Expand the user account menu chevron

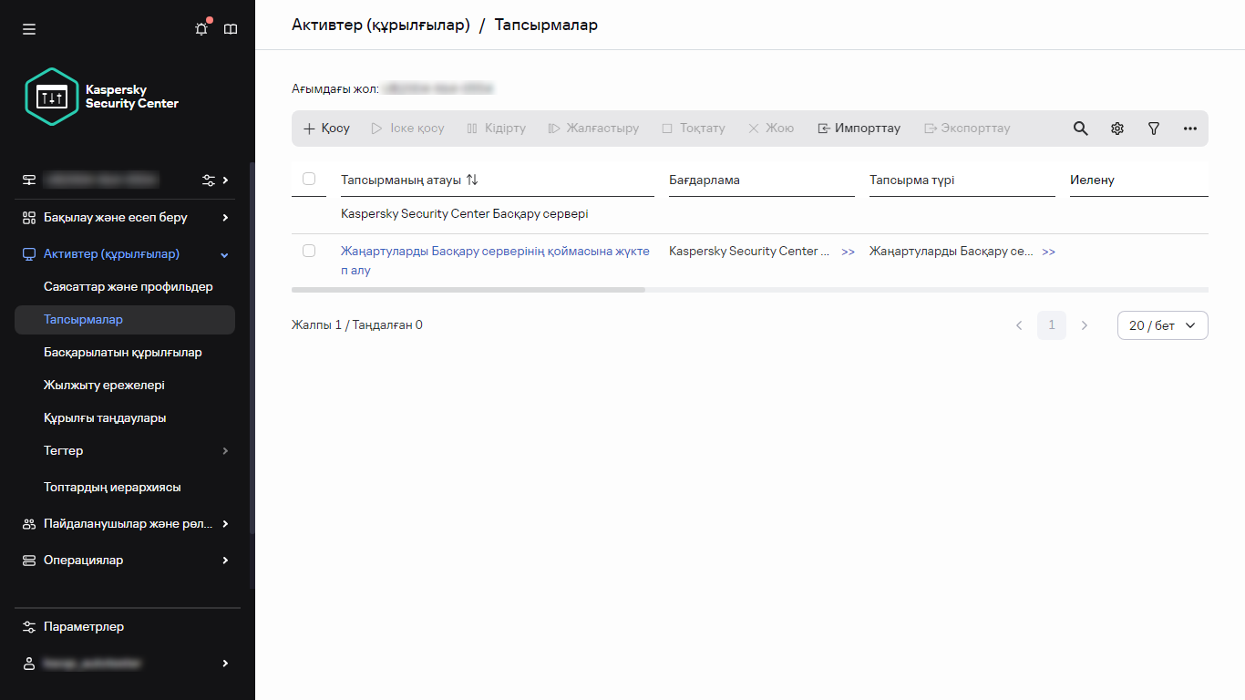tap(225, 664)
